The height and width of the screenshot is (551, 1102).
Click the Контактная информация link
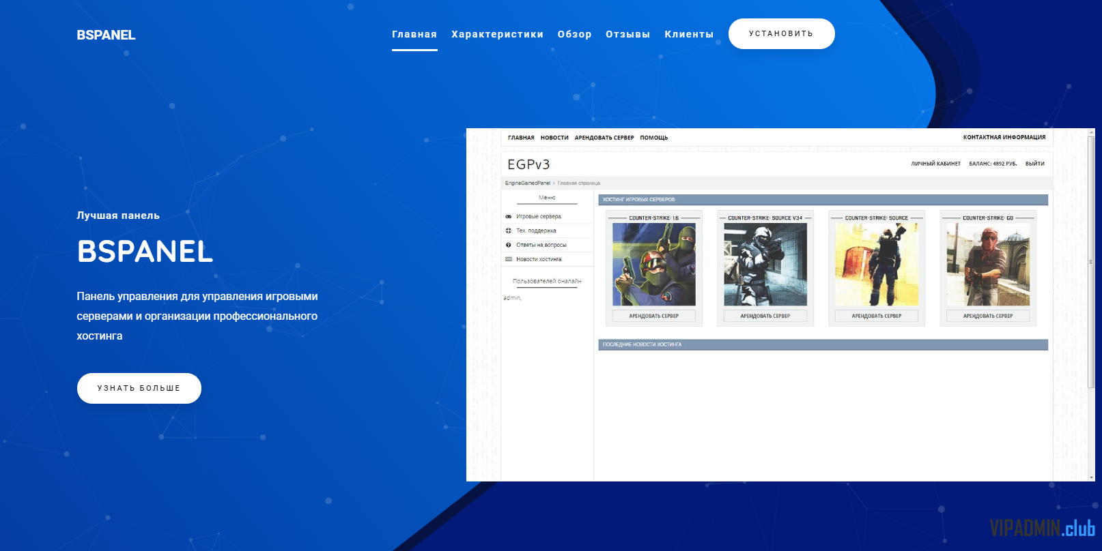1004,138
